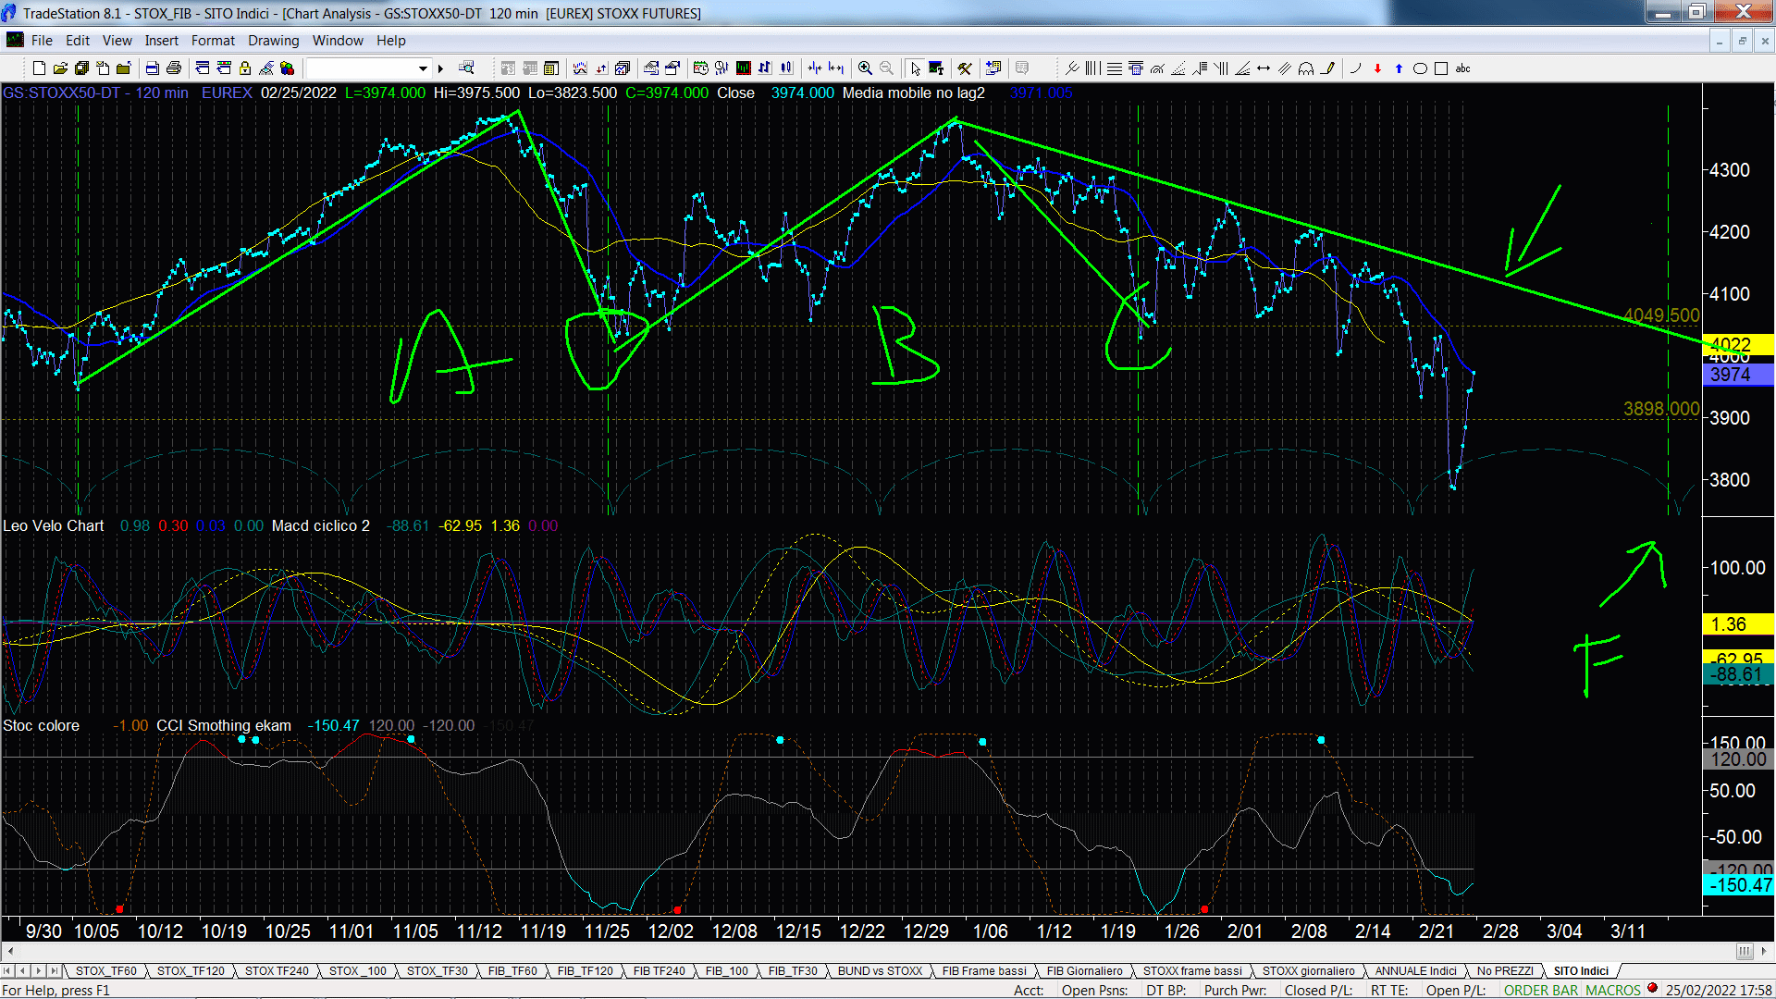
Task: Select the ellipse drawing tool
Action: point(1420,68)
